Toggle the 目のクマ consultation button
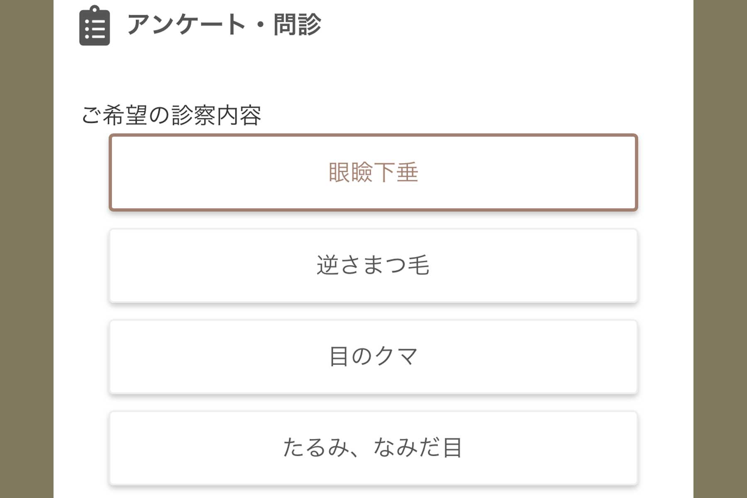The width and height of the screenshot is (747, 498). click(373, 357)
